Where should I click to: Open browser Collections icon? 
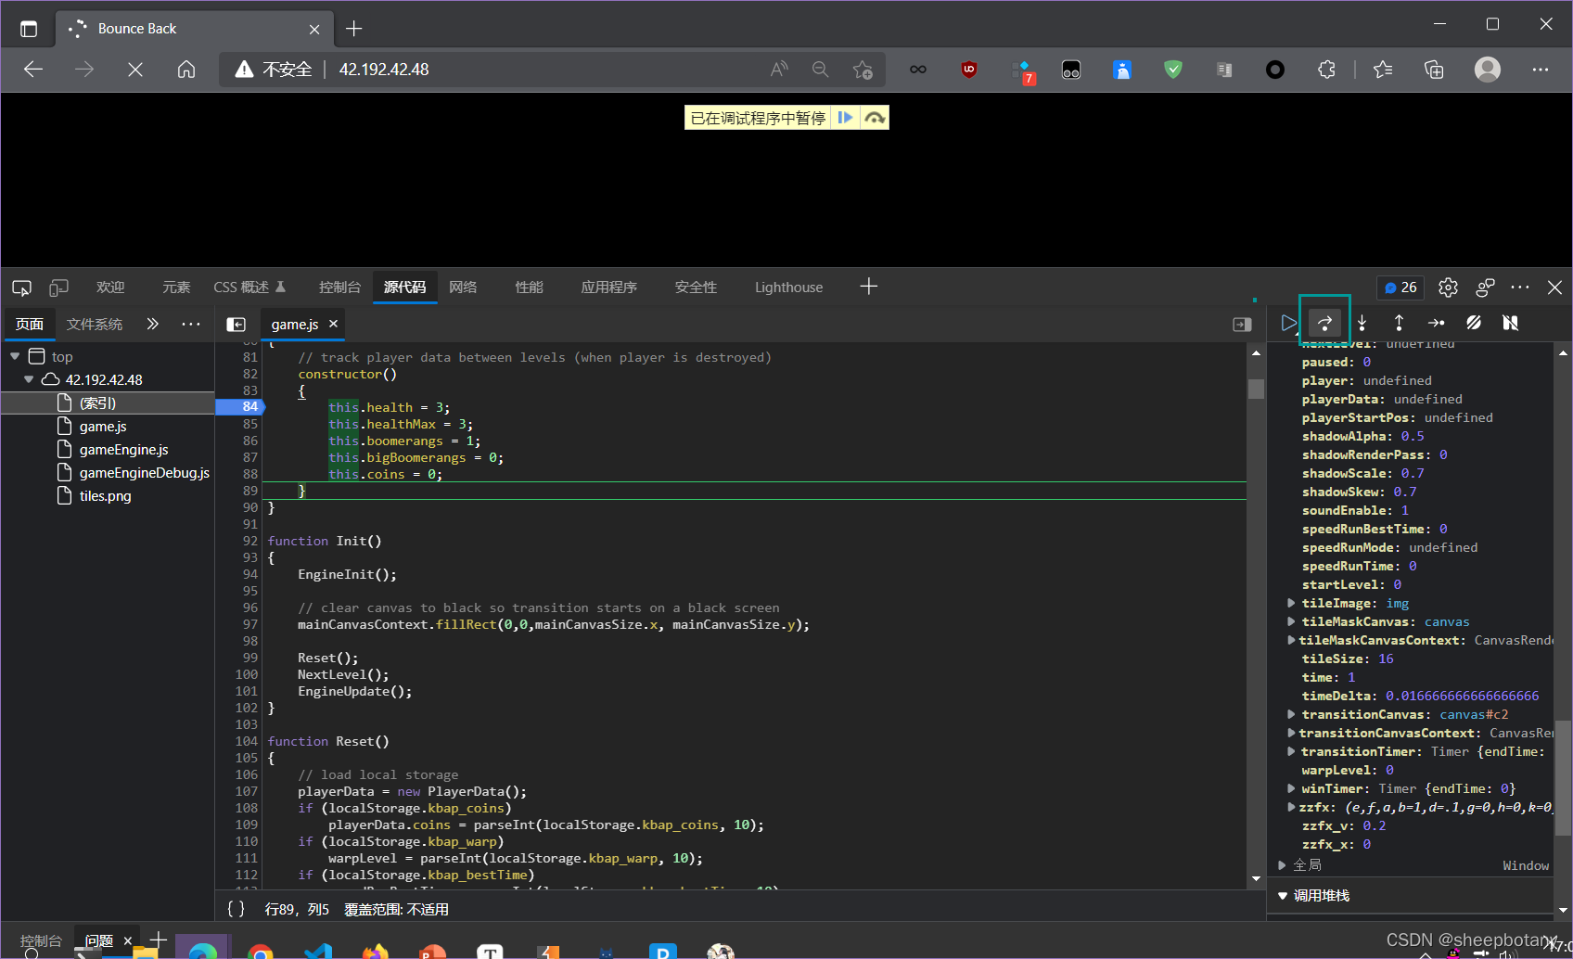1434,70
